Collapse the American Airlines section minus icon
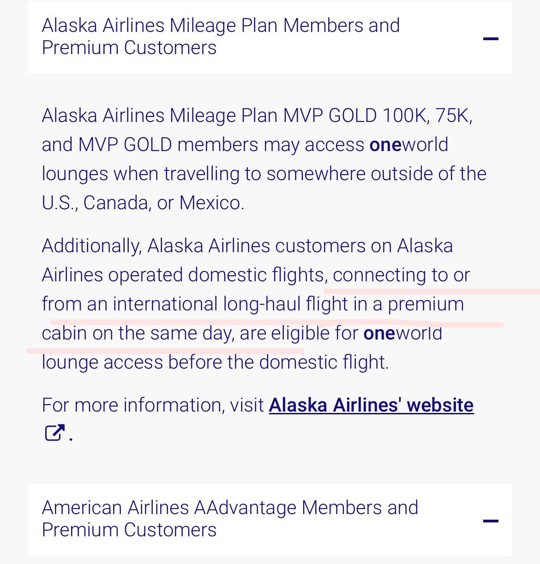The image size is (540, 564). pos(491,521)
